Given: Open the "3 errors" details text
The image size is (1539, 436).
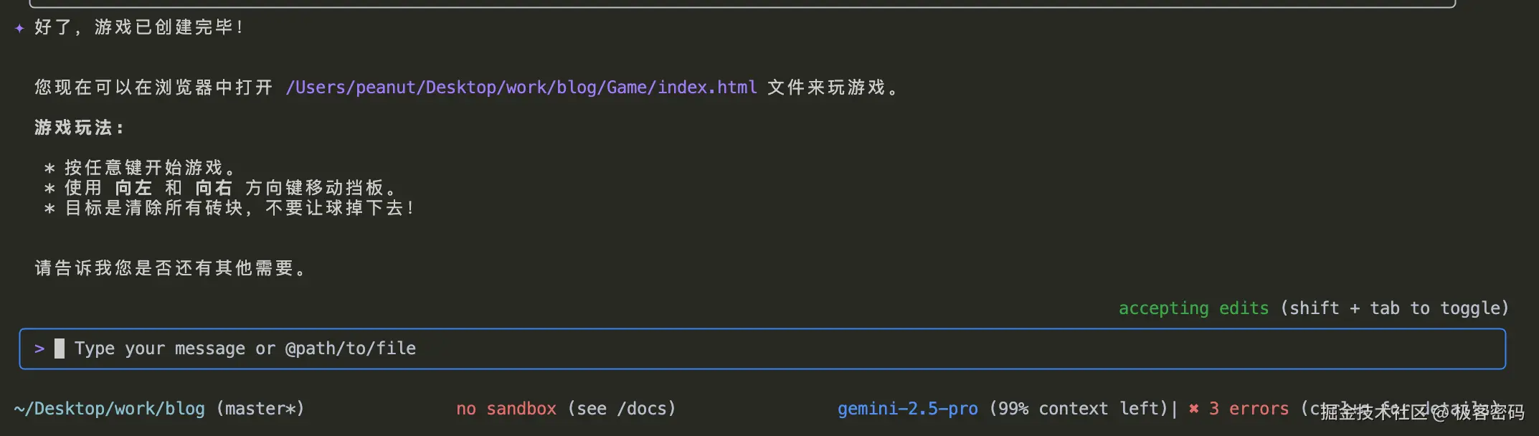Looking at the screenshot, I should click(x=1249, y=409).
